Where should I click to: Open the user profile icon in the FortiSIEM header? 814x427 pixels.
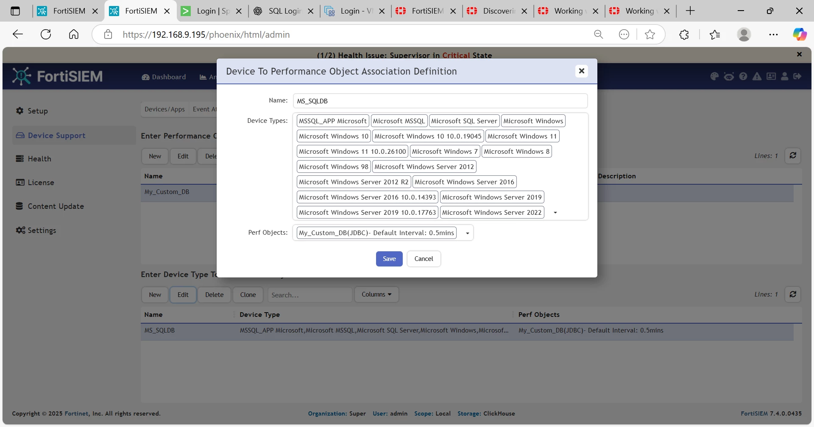coord(785,76)
